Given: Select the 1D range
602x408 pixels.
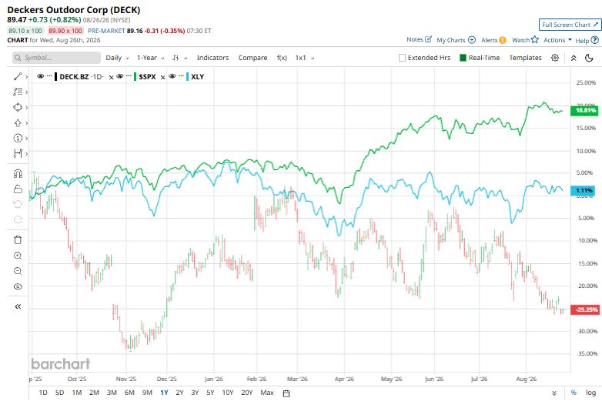Looking at the screenshot, I should pos(43,393).
